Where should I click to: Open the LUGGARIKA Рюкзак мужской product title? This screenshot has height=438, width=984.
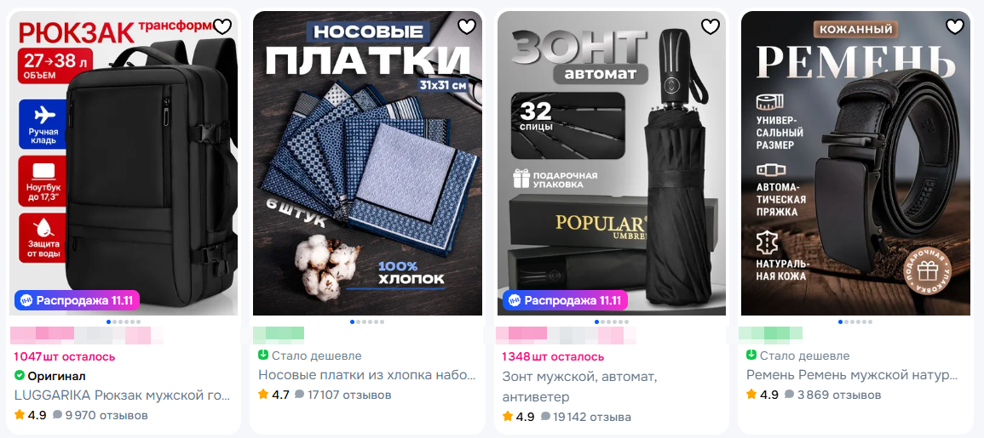click(123, 395)
